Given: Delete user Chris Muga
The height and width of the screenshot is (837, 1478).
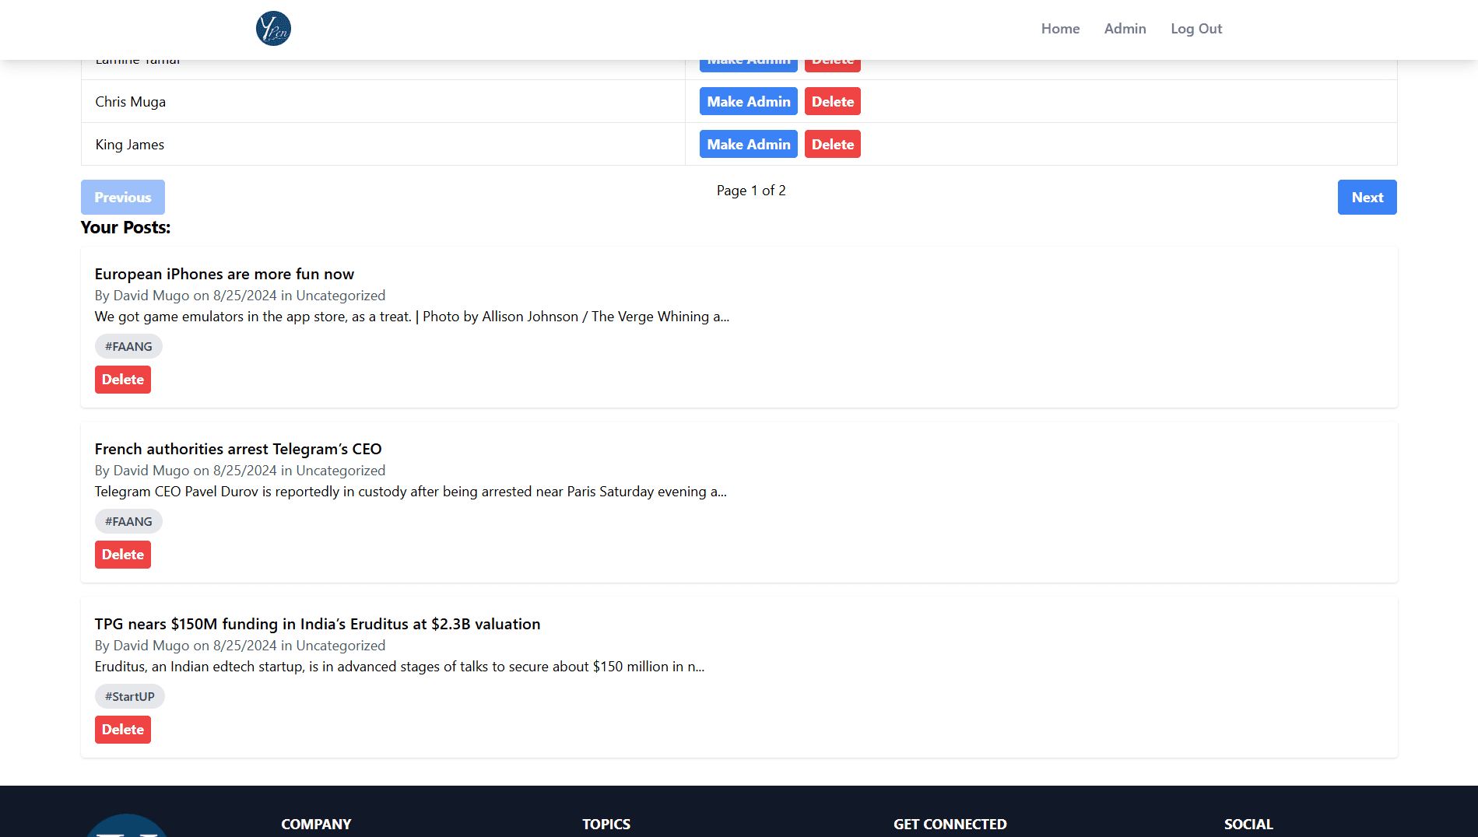Looking at the screenshot, I should [833, 101].
